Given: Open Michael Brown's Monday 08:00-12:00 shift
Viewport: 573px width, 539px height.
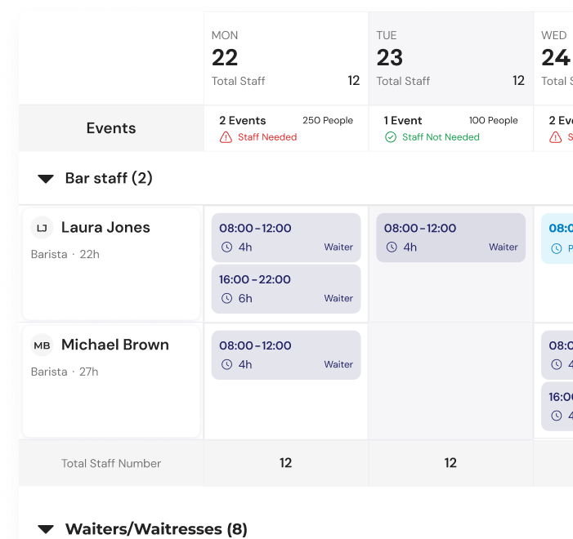Looking at the screenshot, I should 286,355.
